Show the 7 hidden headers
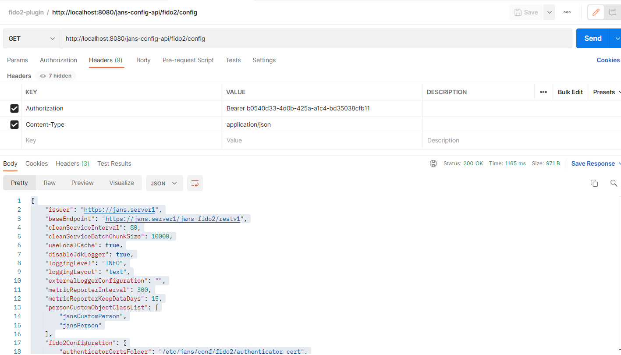The width and height of the screenshot is (621, 355). coord(55,75)
